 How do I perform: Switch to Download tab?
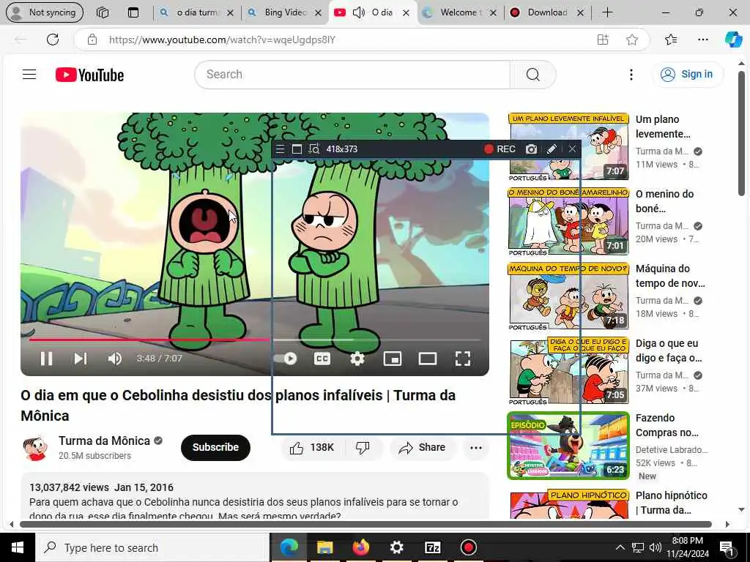tap(547, 12)
